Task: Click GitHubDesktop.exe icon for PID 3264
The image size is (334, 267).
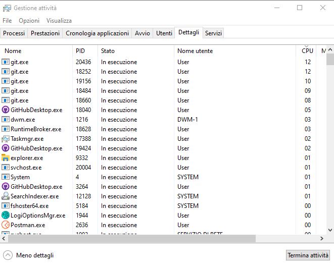Action: (x=6, y=187)
